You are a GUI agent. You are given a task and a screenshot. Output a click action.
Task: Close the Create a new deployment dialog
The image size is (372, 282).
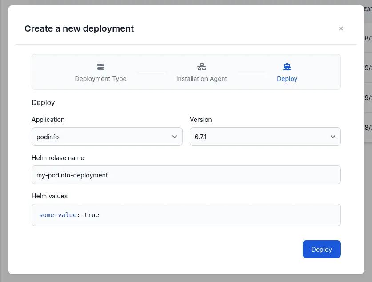pyautogui.click(x=341, y=28)
